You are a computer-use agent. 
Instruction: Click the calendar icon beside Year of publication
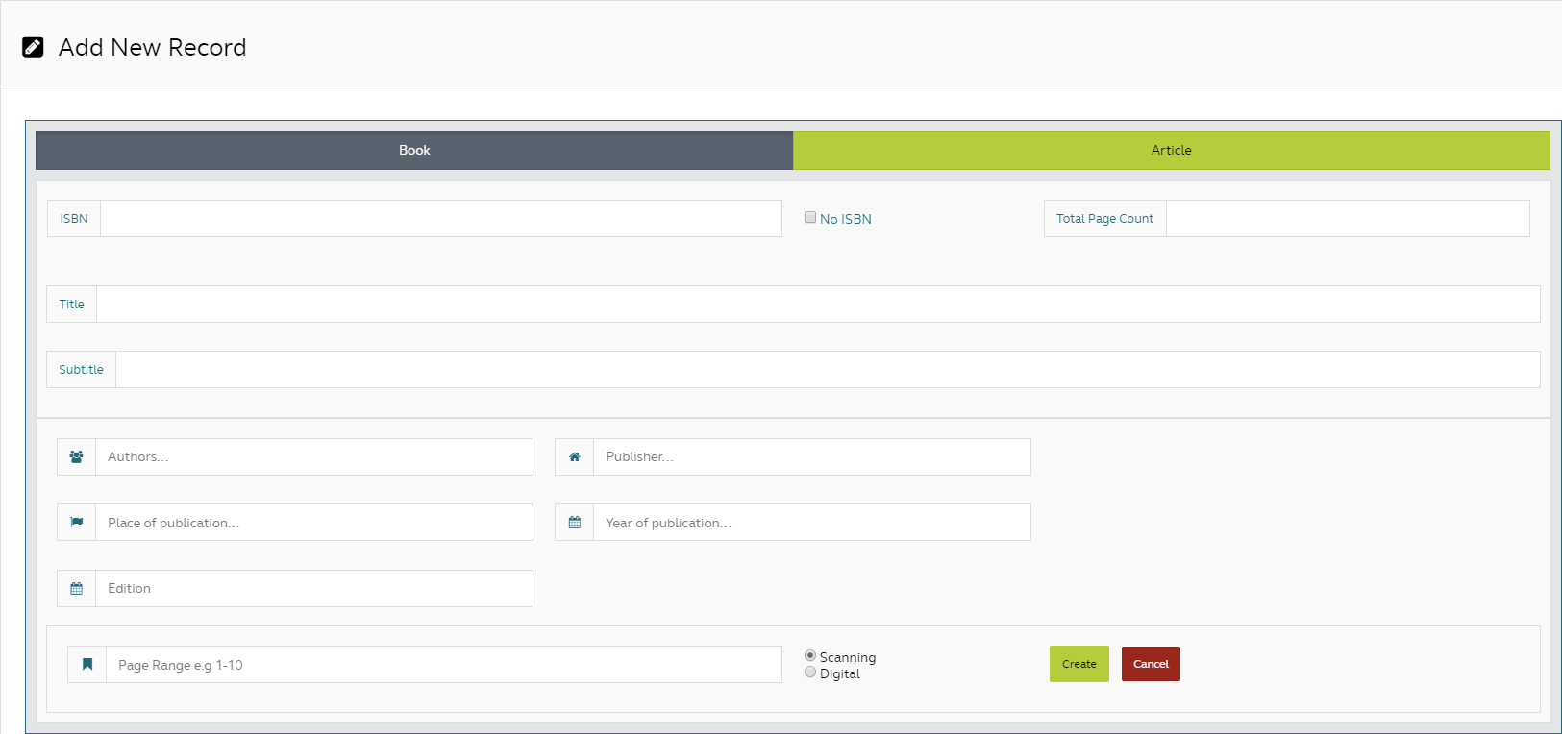click(575, 523)
